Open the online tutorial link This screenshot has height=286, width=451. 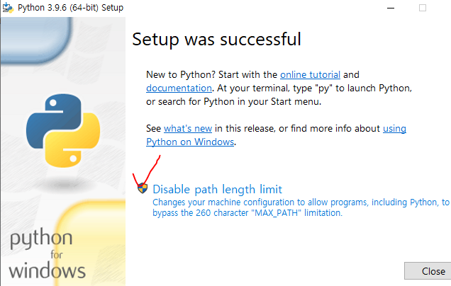pos(310,74)
